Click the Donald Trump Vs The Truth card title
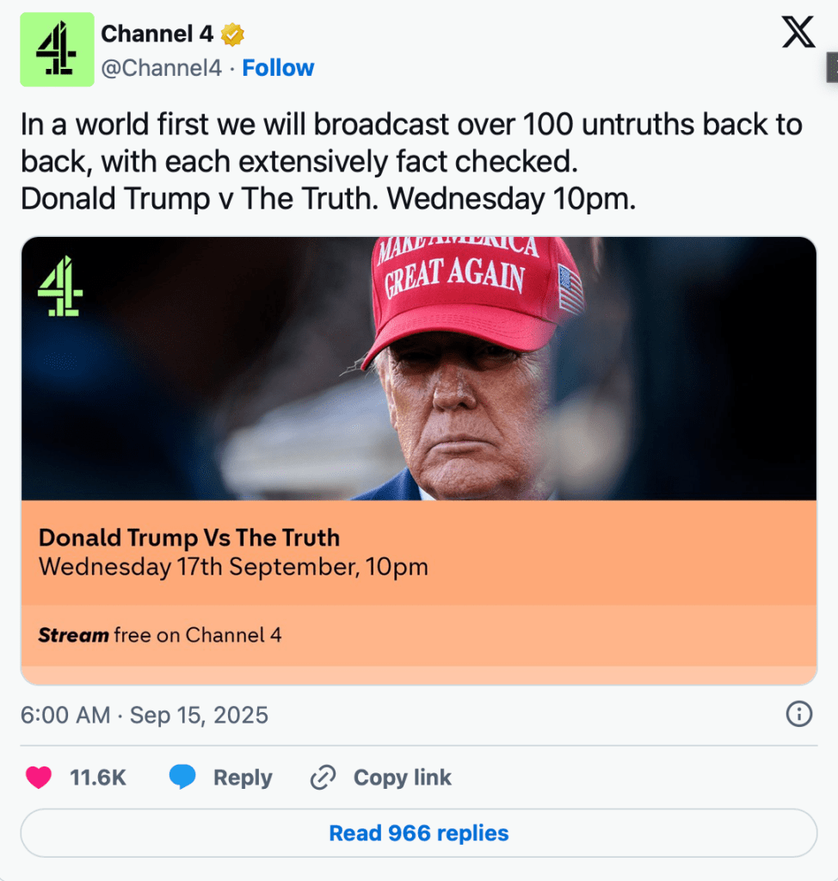 pyautogui.click(x=189, y=537)
